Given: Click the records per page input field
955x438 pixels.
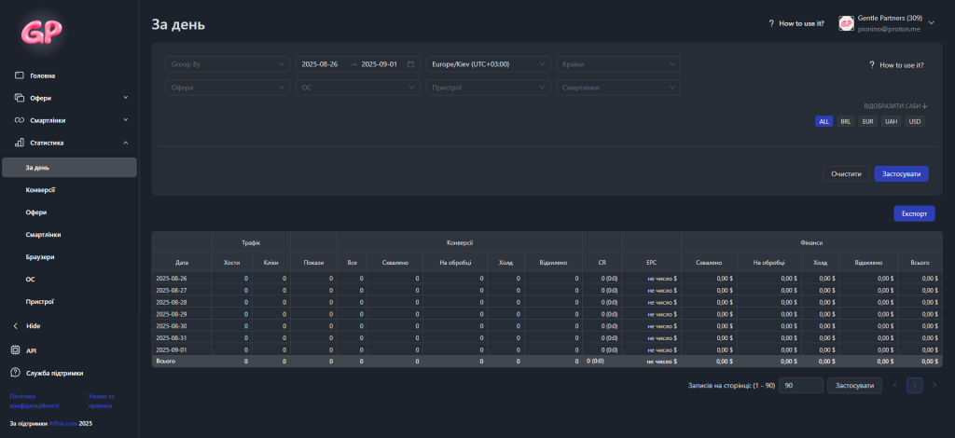Looking at the screenshot, I should pos(801,385).
